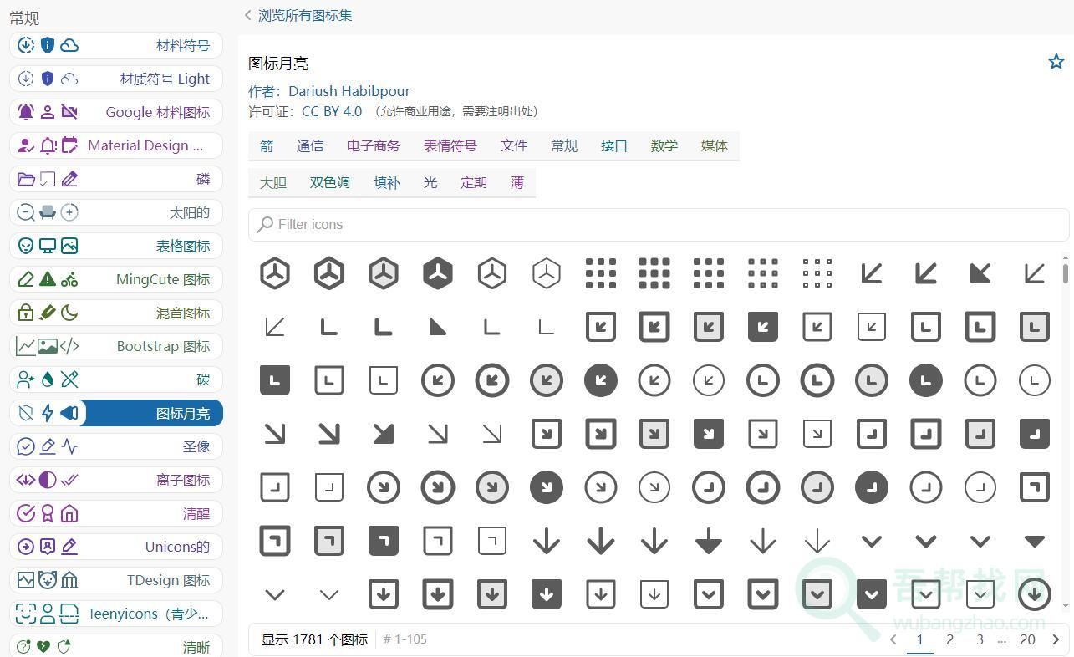Switch to the 电子商务 category tab
1074x657 pixels.
[x=373, y=145]
